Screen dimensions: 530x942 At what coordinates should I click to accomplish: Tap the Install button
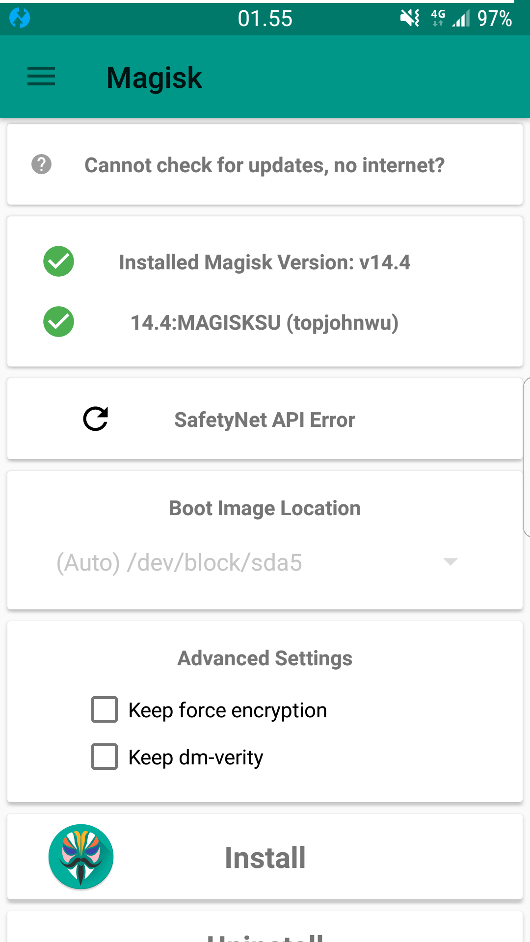[265, 857]
